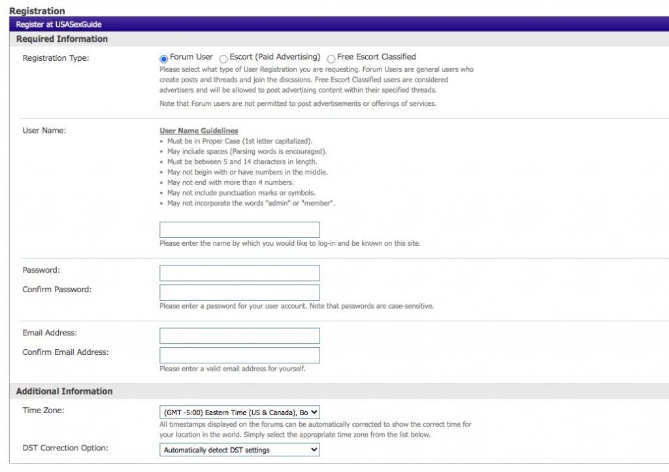Click the Email Address input field
Screen dimensions: 669x472
coord(239,336)
